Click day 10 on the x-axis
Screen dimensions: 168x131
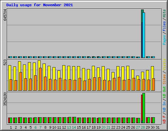(54, 127)
